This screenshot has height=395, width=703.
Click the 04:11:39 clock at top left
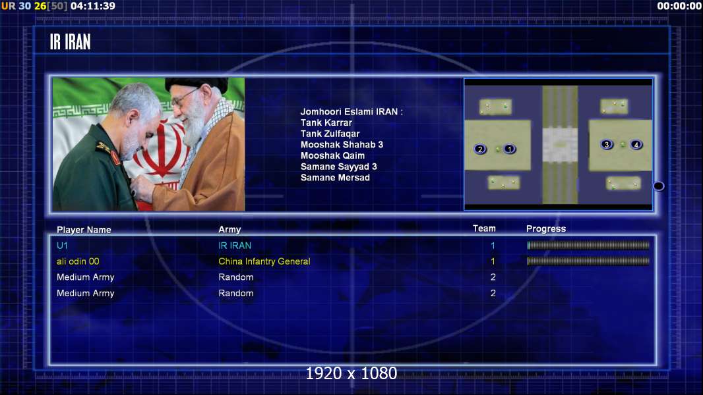click(93, 6)
